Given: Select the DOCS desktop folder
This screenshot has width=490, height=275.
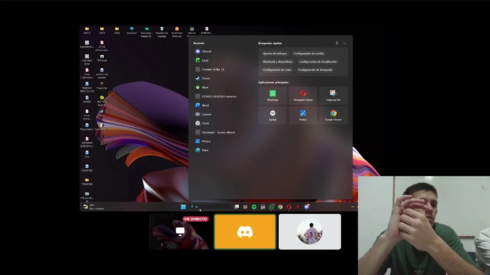Looking at the screenshot, I should coord(87,31).
